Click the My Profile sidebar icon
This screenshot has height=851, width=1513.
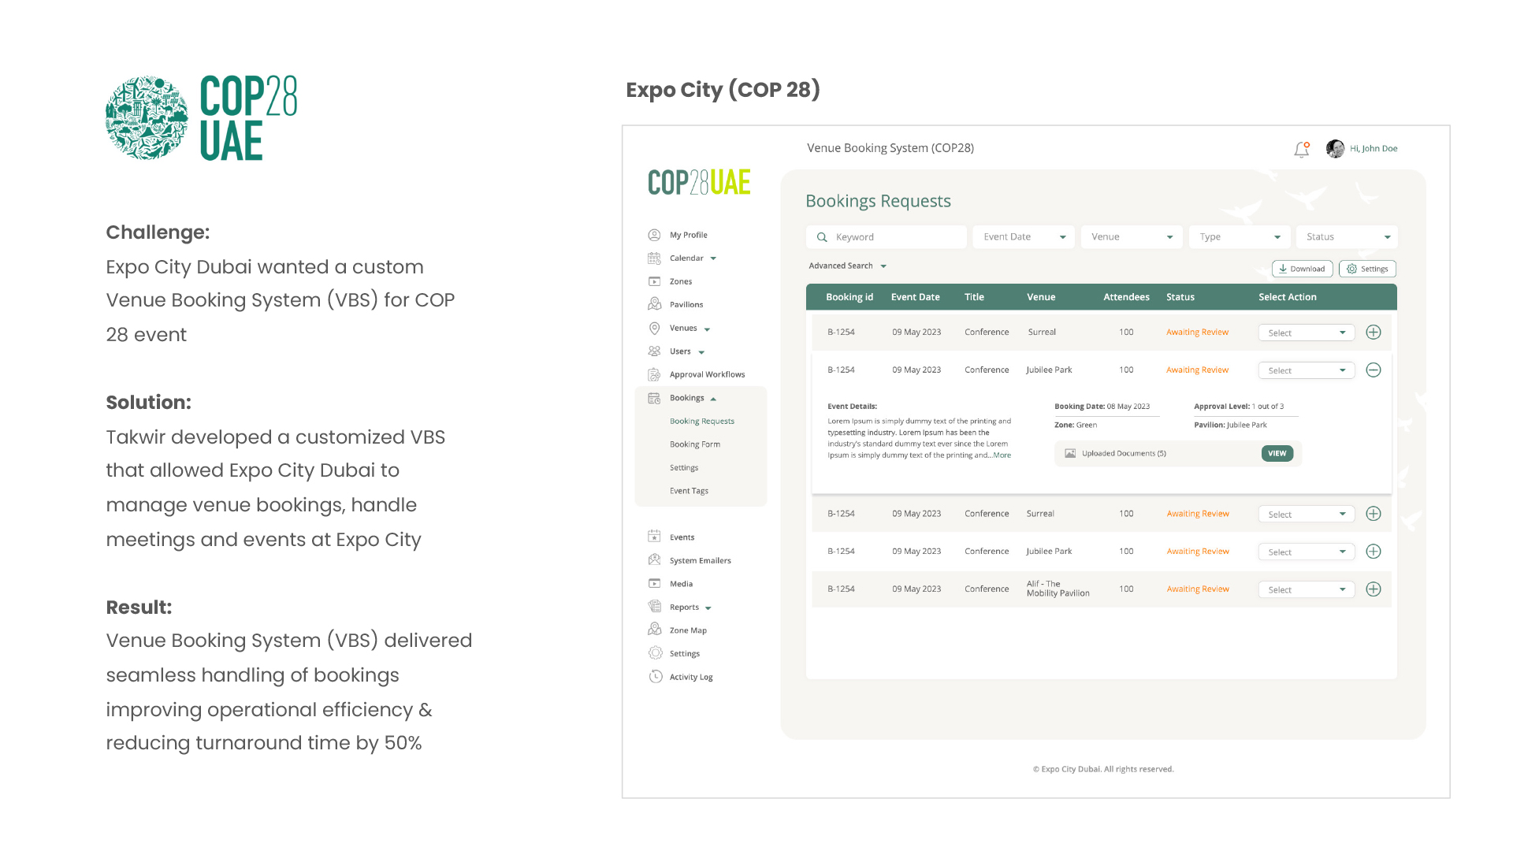click(x=654, y=235)
